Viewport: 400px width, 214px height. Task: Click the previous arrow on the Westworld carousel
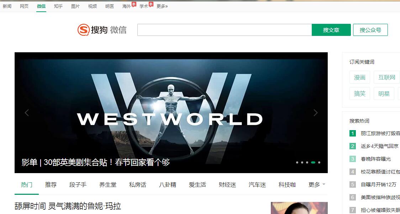pyautogui.click(x=27, y=112)
